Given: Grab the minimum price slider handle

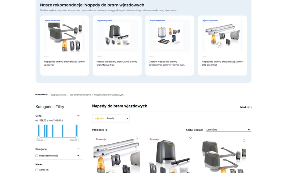Looking at the screenshot, I should point(39,138).
